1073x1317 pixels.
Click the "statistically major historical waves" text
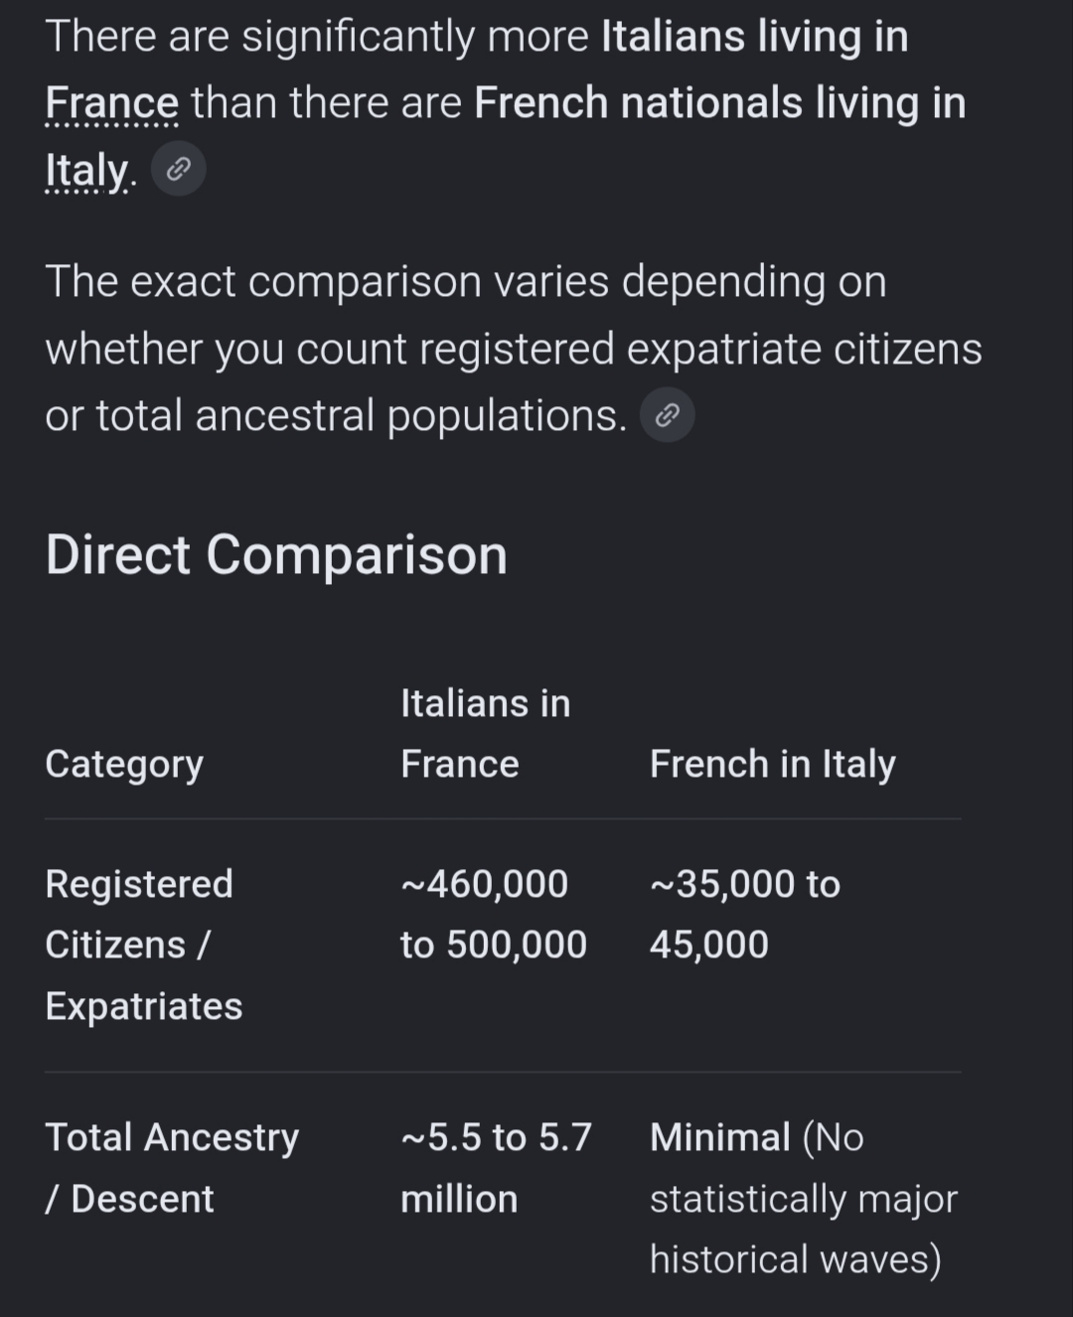click(x=804, y=1229)
